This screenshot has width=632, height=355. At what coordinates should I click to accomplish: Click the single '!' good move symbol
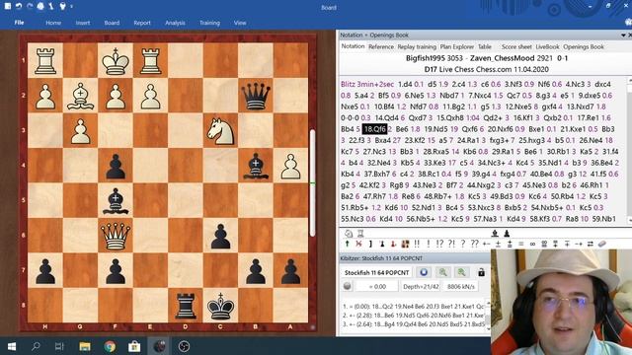click(x=429, y=244)
